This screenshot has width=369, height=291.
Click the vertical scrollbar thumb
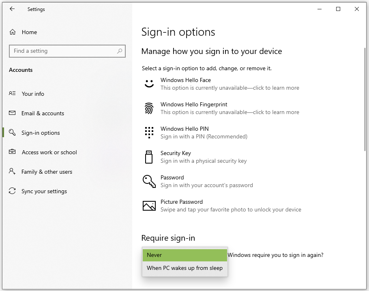[x=365, y=99]
